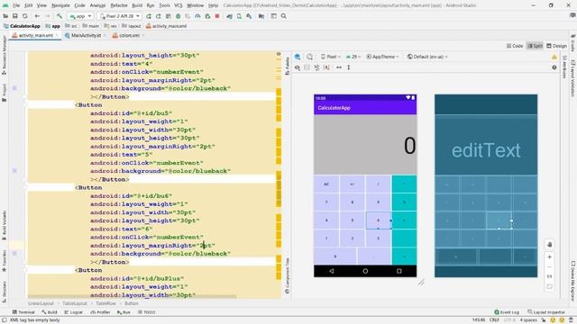Click the bu6 blueback color gutter swatch

14,254
